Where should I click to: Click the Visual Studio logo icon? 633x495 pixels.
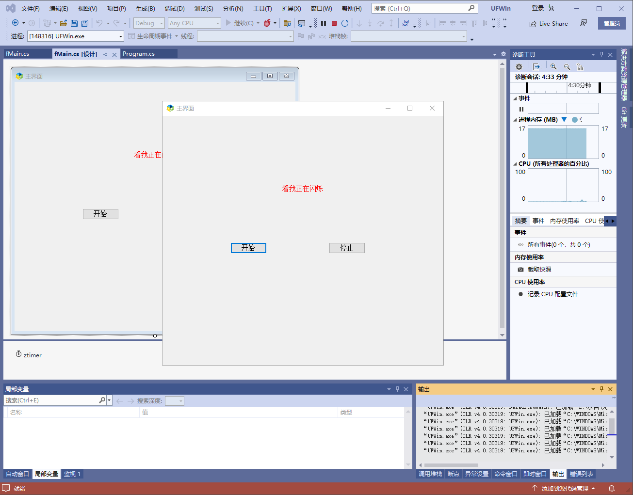10,8
